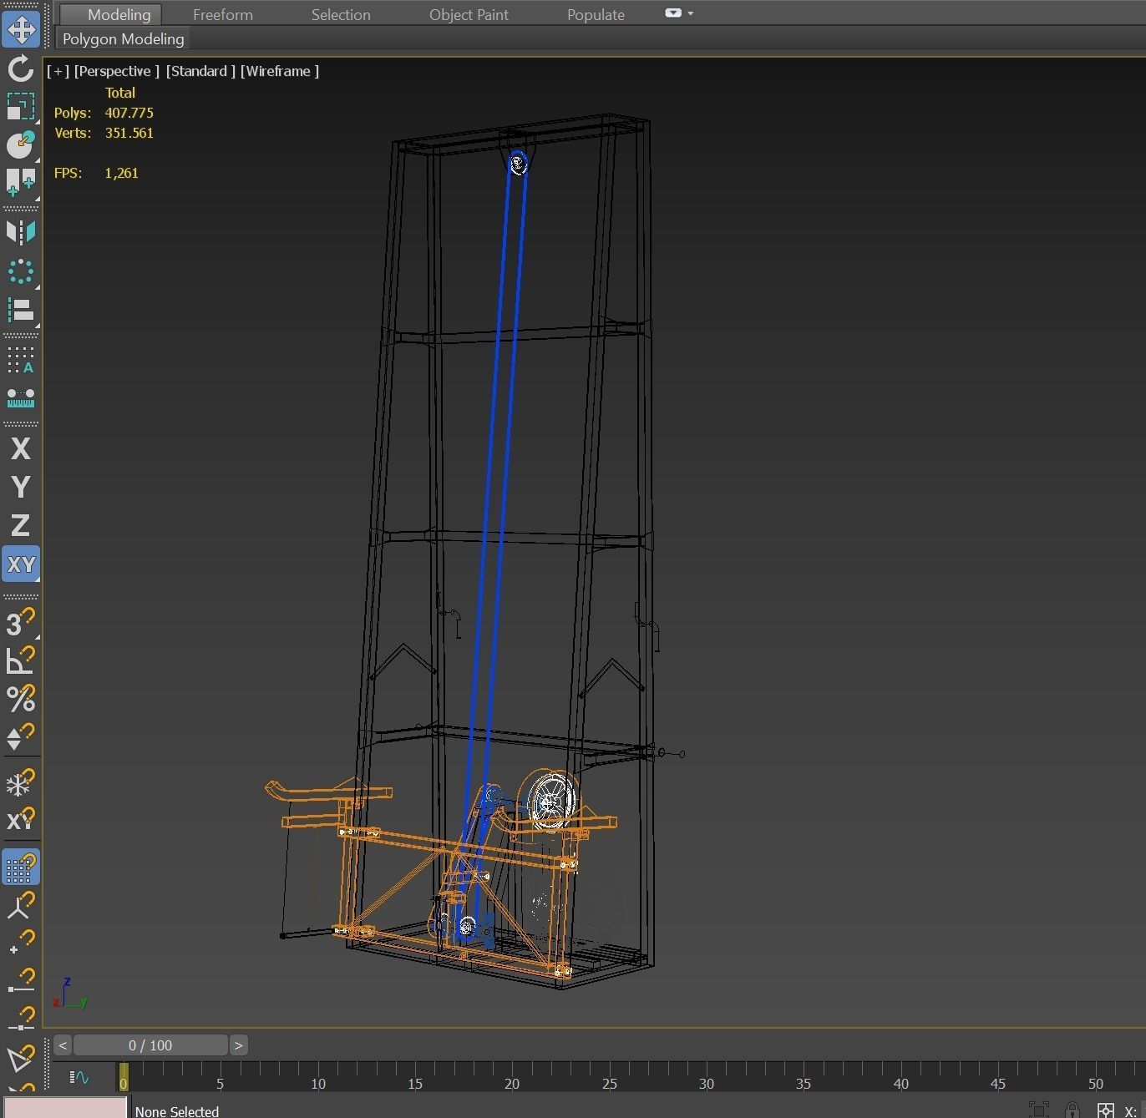Click the dotted grid 'A' array icon
This screenshot has width=1146, height=1118.
pos(21,361)
